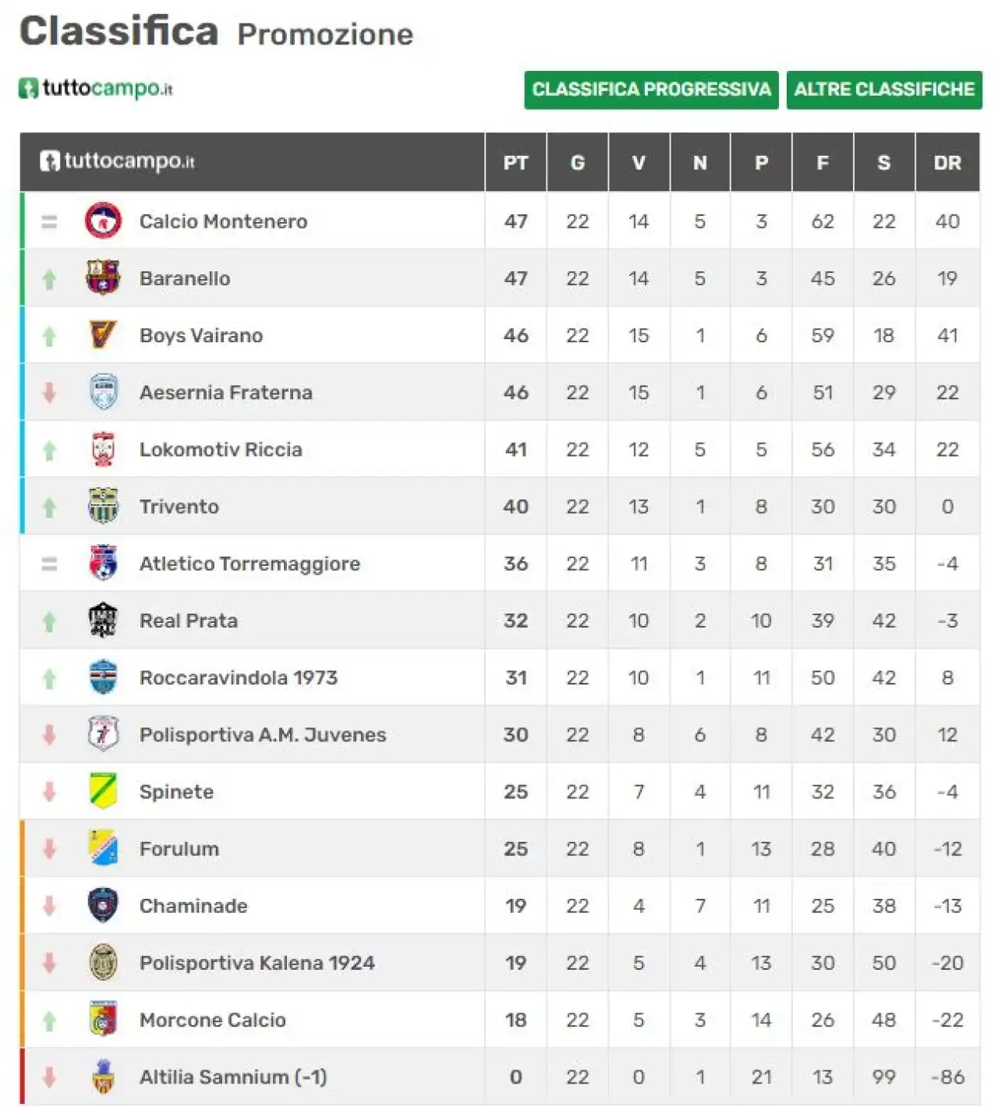Click the DR column header

947,162
